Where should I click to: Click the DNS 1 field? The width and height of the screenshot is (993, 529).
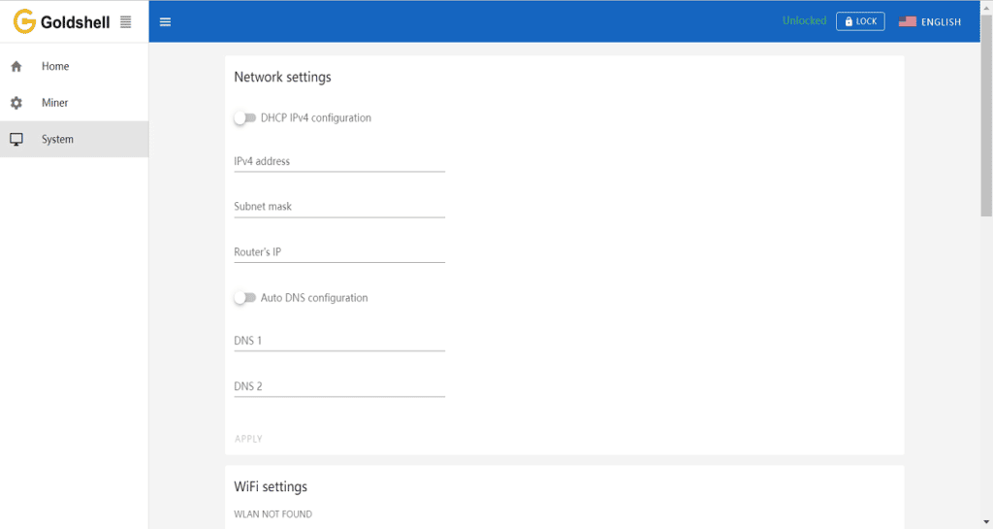(x=339, y=341)
